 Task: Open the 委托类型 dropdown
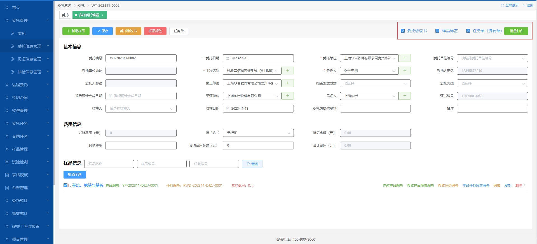point(493,83)
